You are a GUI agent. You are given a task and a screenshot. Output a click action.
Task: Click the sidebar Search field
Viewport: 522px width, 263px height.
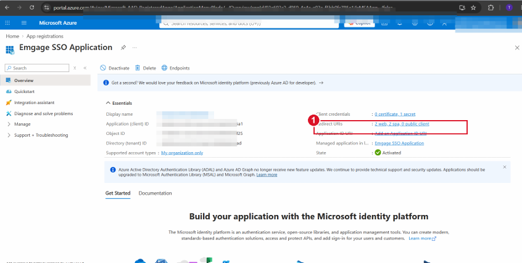37,68
